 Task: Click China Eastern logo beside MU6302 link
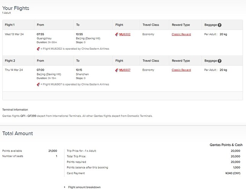[117, 34]
